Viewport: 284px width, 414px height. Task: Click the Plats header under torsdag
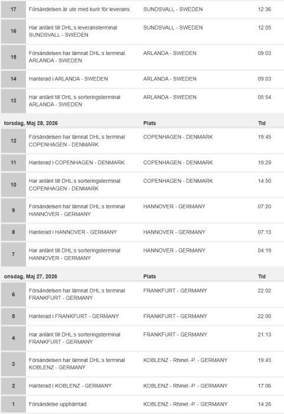coord(149,123)
